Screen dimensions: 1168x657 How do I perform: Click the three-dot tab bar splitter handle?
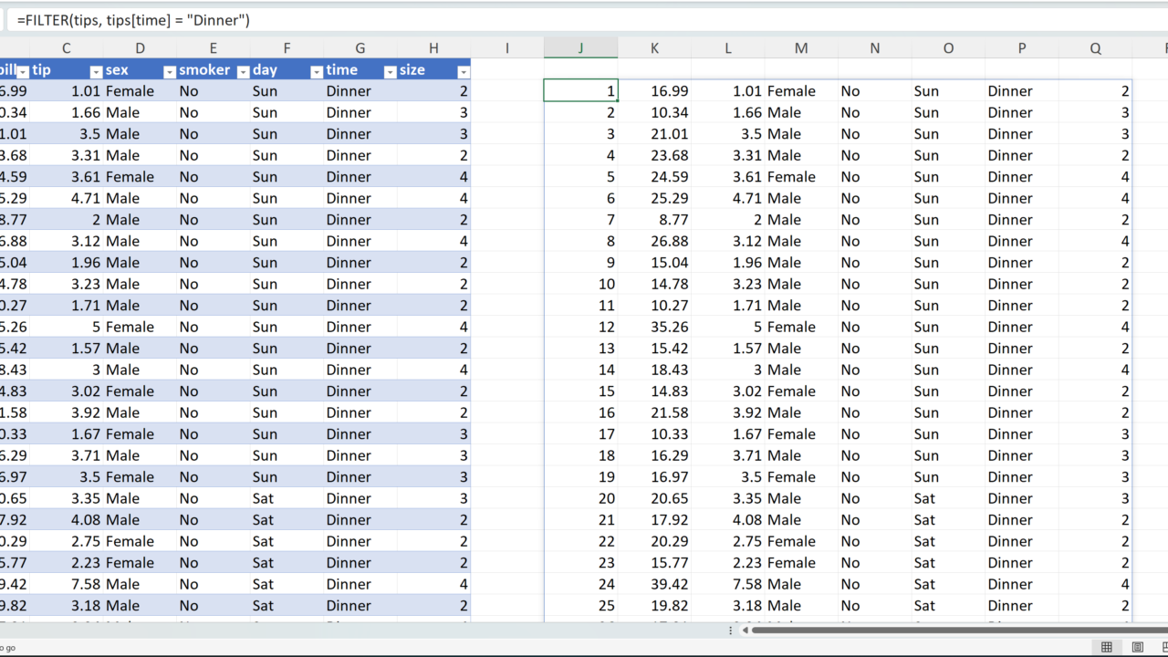pyautogui.click(x=730, y=630)
